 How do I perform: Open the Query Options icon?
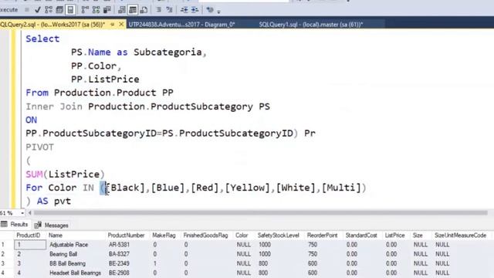click(x=59, y=10)
